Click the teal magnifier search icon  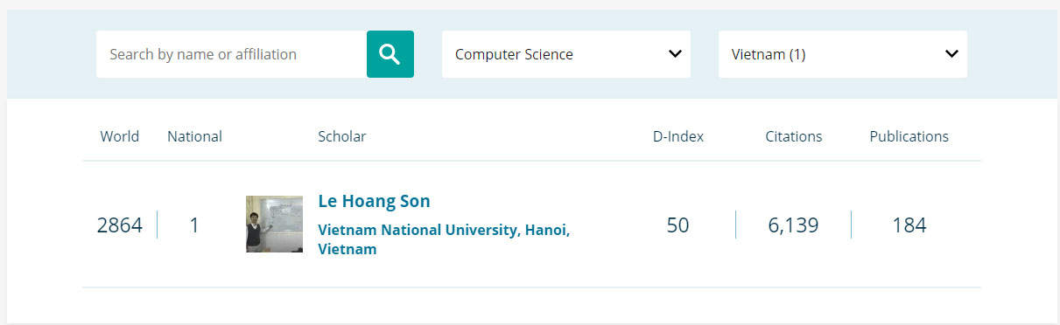(390, 54)
